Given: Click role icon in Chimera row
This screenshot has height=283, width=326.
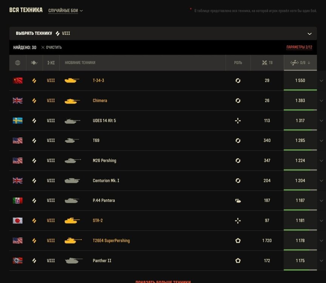Looking at the screenshot, I should pyautogui.click(x=238, y=101).
